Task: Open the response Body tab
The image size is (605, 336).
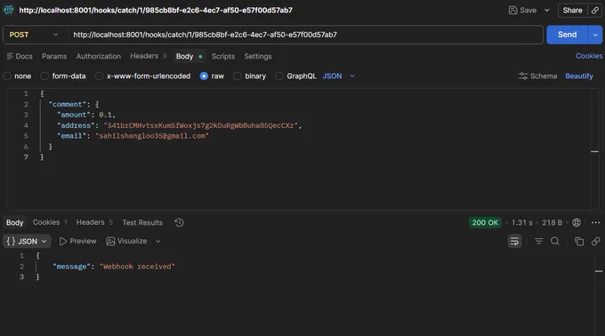Action: point(14,223)
